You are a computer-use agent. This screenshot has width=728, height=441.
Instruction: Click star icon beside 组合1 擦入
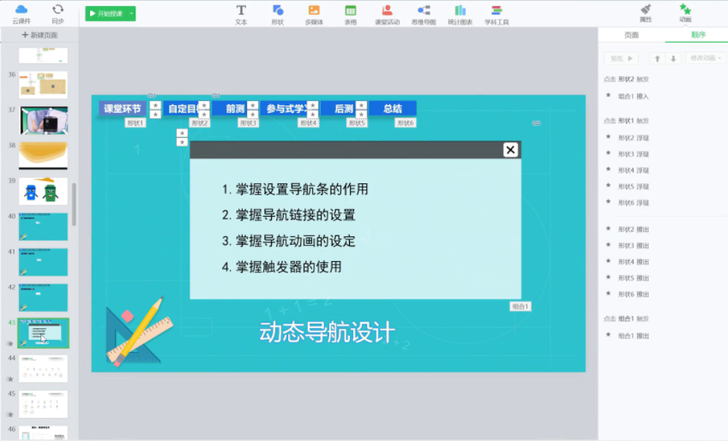[608, 96]
